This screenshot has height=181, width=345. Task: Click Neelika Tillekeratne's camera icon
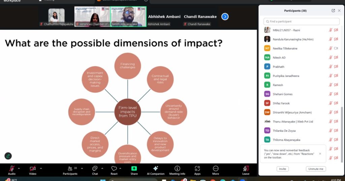click(x=336, y=48)
